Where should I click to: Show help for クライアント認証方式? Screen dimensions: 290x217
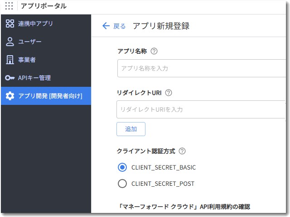[x=182, y=151]
